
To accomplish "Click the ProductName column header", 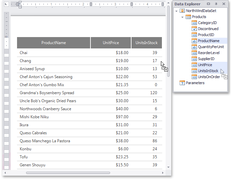I will pos(53,43).
